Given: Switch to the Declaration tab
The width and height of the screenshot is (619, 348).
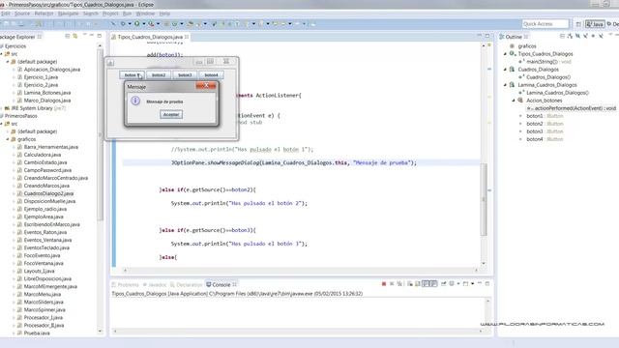Looking at the screenshot, I should coord(187,284).
